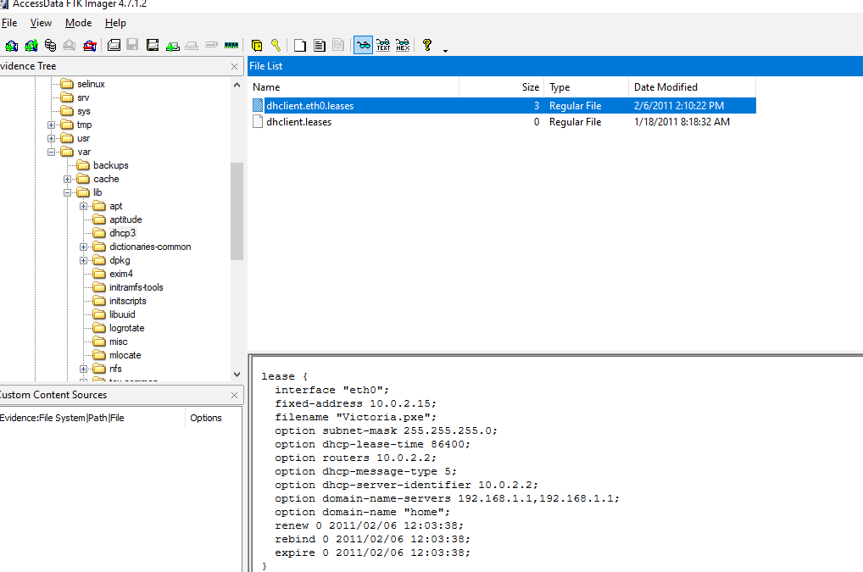Screen dimensions: 863x572
Task: Open the Mode menu
Action: point(79,23)
